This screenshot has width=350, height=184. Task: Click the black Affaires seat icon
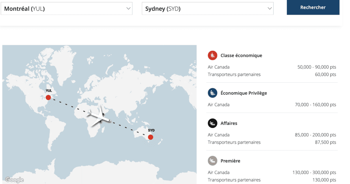coord(213,123)
